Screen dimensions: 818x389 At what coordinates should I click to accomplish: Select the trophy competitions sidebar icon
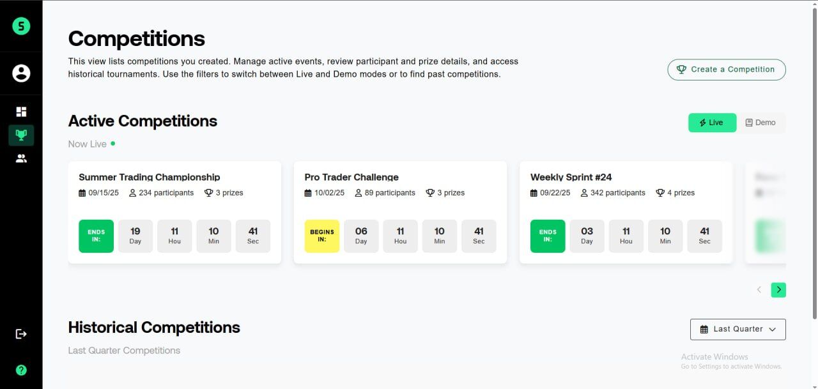pyautogui.click(x=21, y=135)
